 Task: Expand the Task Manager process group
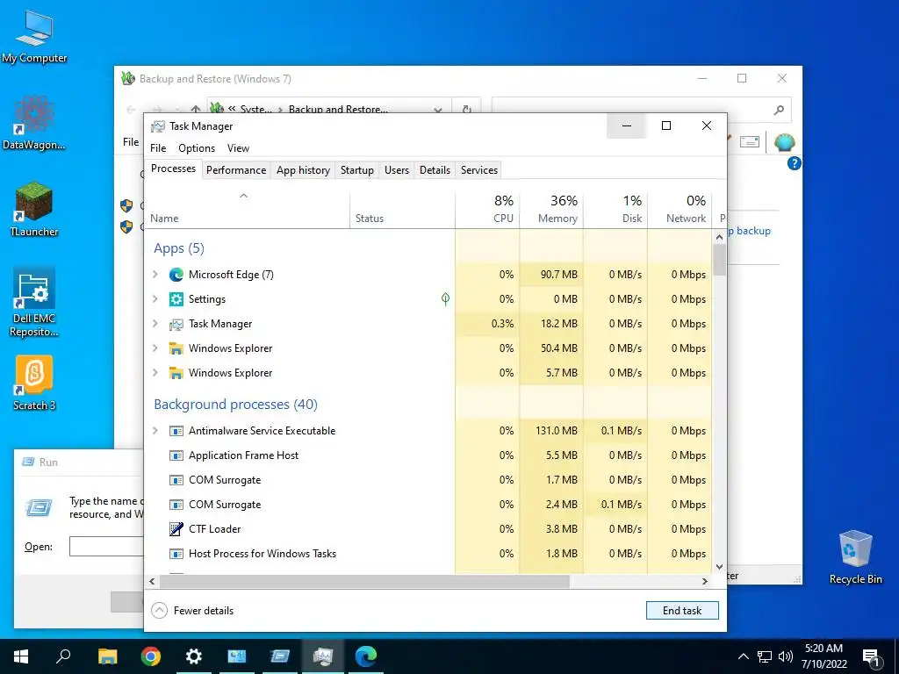155,323
